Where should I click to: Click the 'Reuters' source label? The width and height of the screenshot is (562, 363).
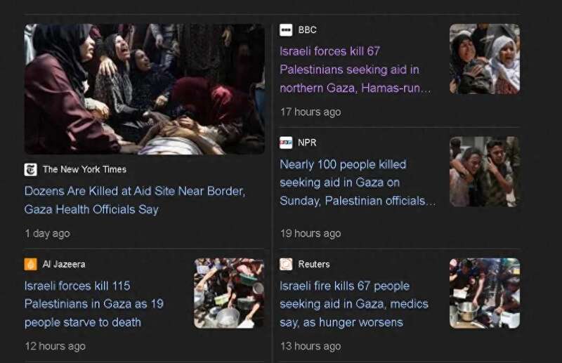(x=314, y=265)
